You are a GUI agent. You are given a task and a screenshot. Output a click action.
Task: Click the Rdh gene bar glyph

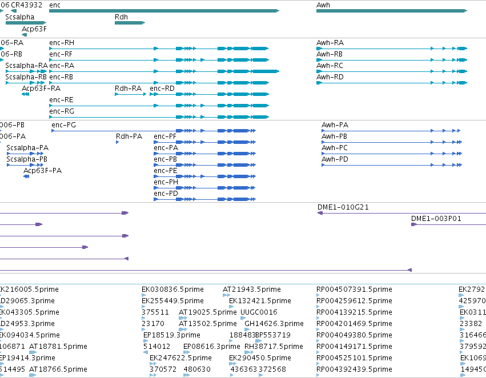130,23
